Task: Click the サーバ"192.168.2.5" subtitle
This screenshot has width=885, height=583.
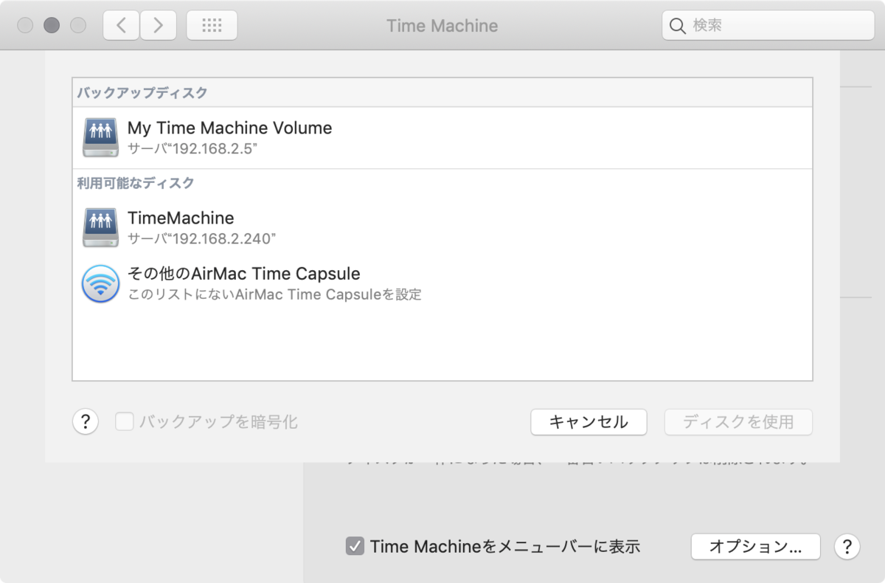Action: point(192,148)
